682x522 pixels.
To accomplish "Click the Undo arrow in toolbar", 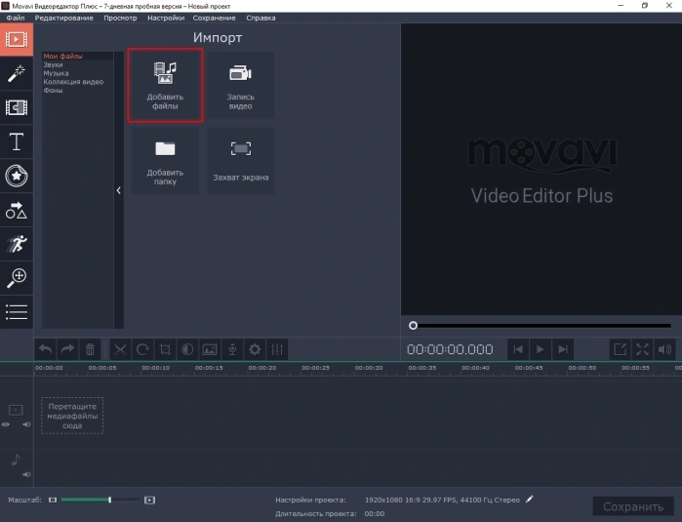I will tap(46, 349).
